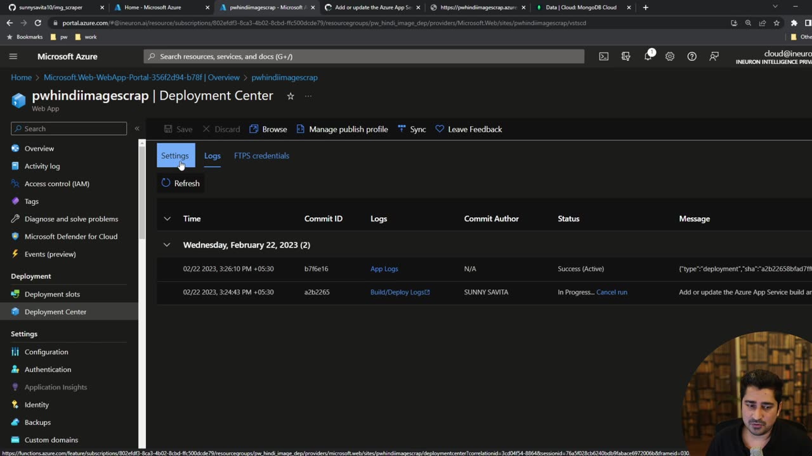Click commit ID b7f6e16
This screenshot has width=812, height=456.
pos(316,269)
